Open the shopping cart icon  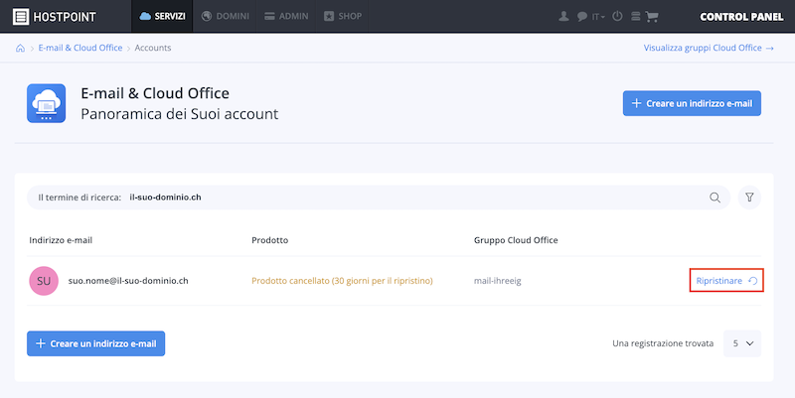coord(652,17)
